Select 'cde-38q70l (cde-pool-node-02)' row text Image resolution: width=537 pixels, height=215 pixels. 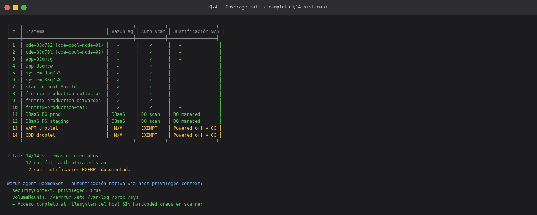(x=64, y=52)
